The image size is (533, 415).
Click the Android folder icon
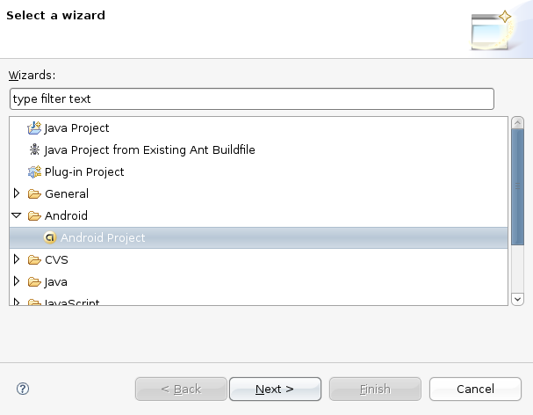pyautogui.click(x=34, y=216)
